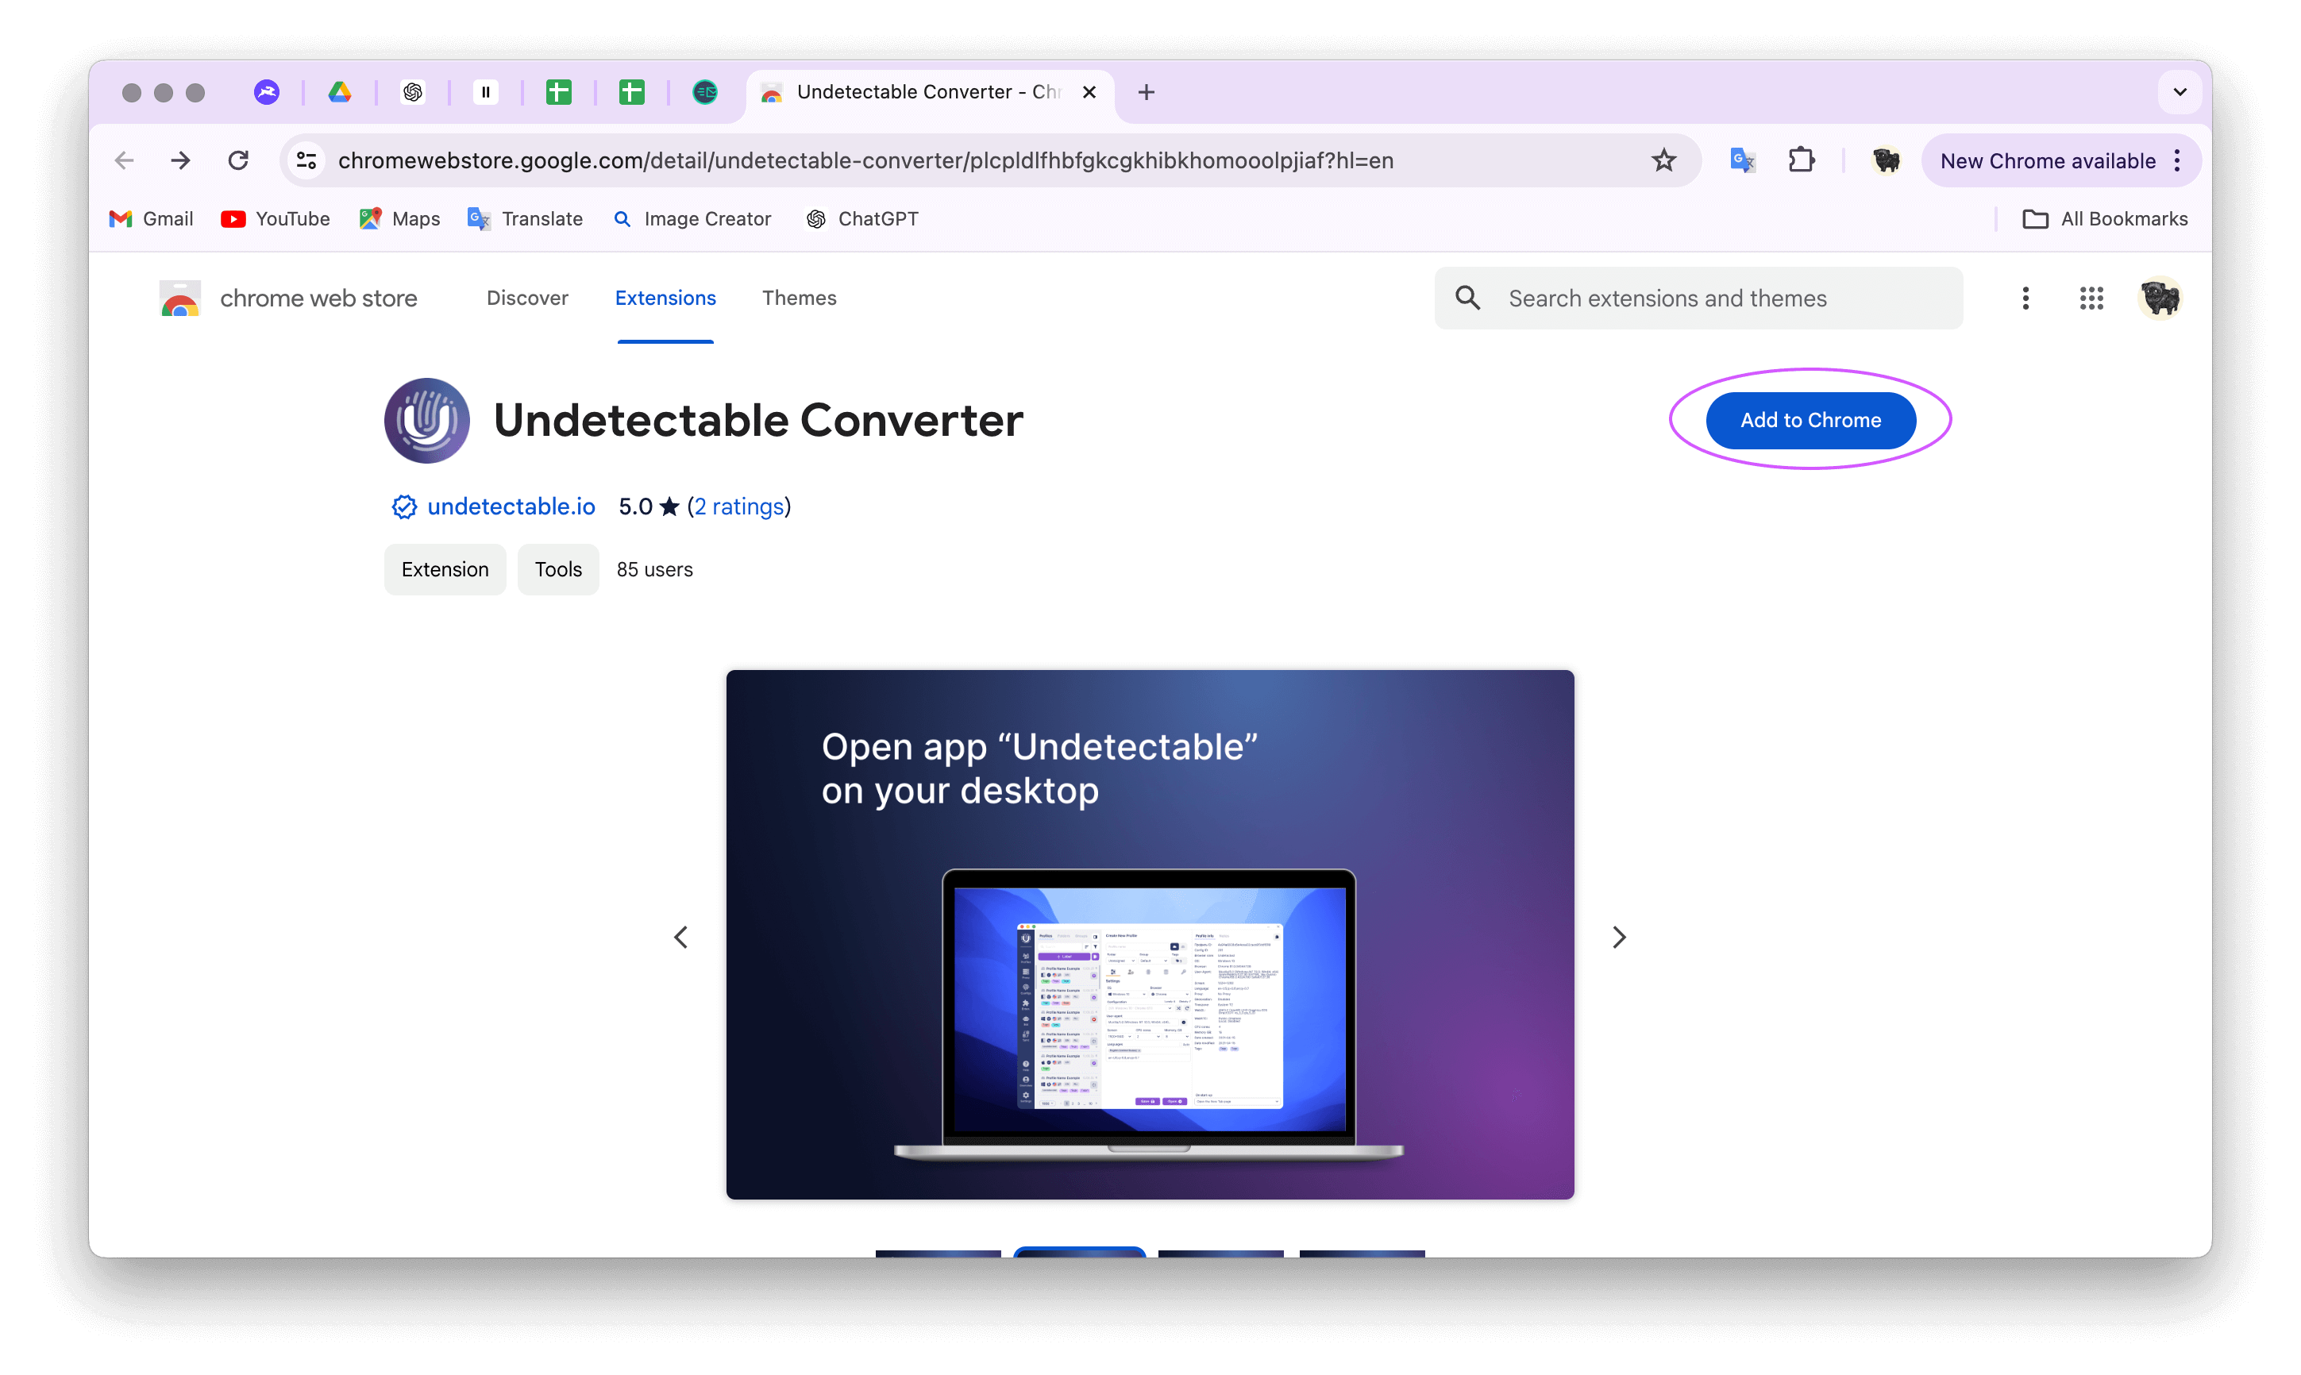2301x1375 pixels.
Task: Open the Google apps grid
Action: (x=2091, y=298)
